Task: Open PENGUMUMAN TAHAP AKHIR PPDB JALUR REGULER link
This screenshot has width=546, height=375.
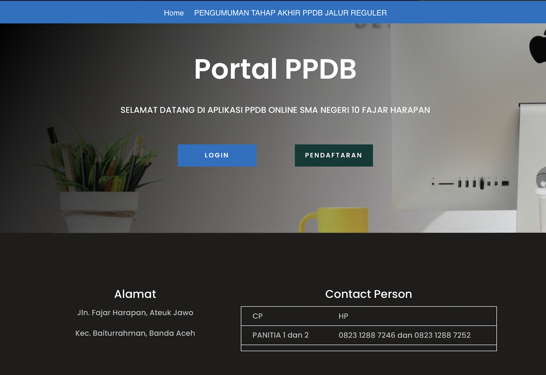Action: [x=290, y=13]
